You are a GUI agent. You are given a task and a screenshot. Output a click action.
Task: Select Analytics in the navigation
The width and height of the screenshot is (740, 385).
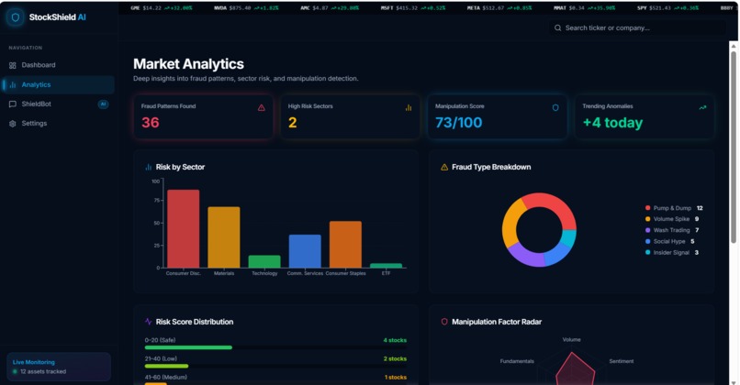tap(59, 85)
